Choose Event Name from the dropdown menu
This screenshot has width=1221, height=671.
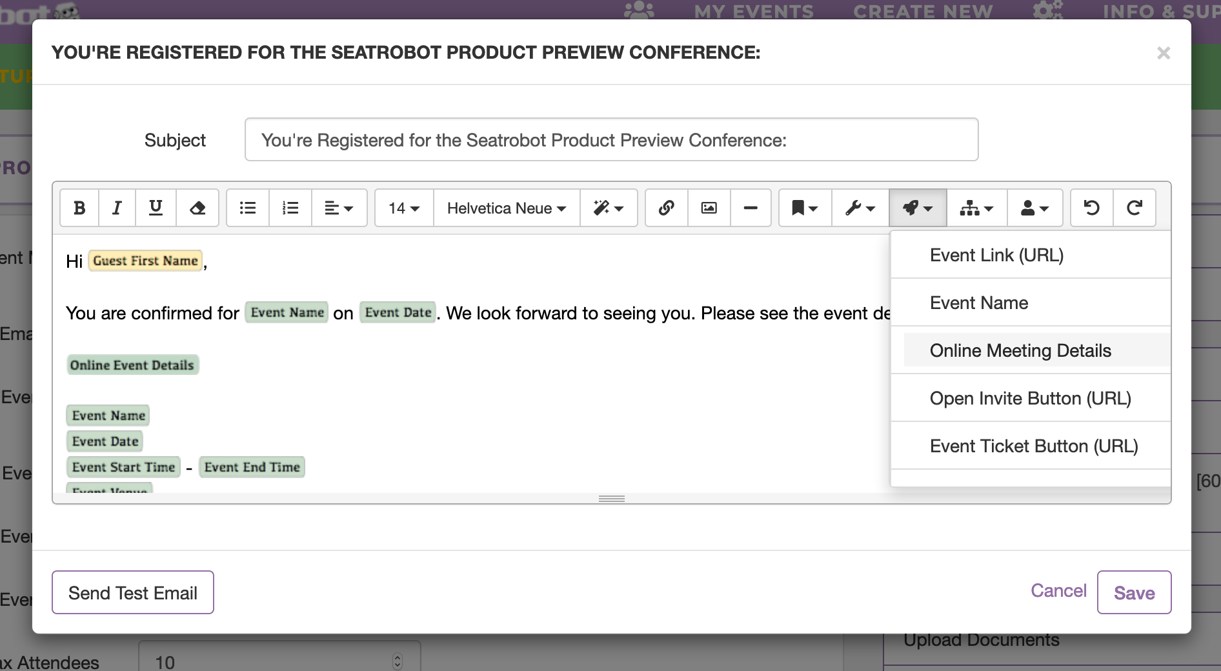pyautogui.click(x=1031, y=303)
